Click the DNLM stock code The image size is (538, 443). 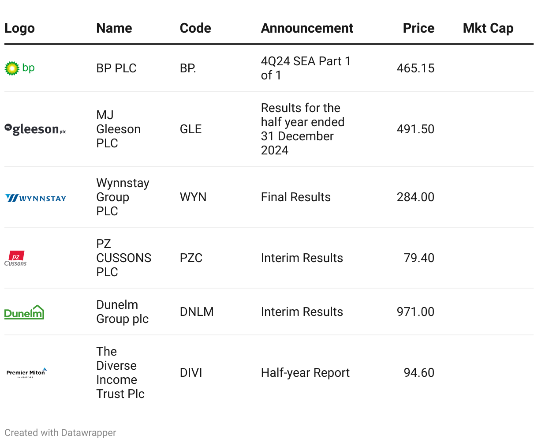pyautogui.click(x=197, y=312)
